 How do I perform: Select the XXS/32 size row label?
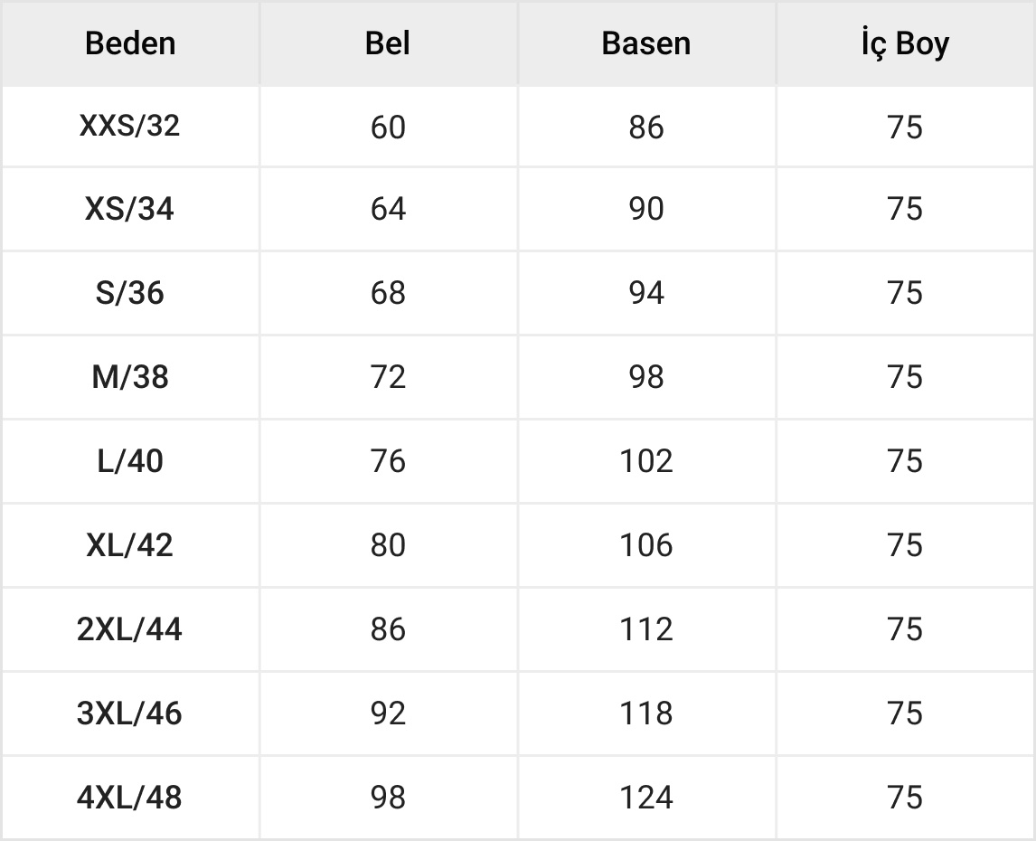pos(129,126)
